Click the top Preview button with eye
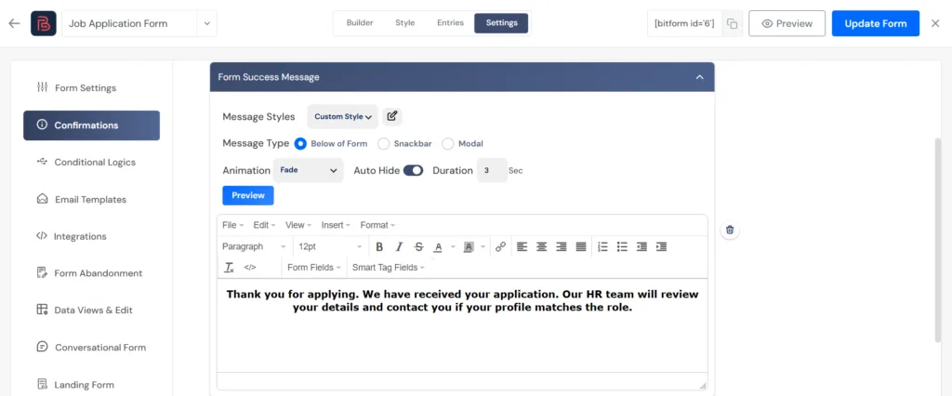The image size is (952, 396). [x=787, y=23]
